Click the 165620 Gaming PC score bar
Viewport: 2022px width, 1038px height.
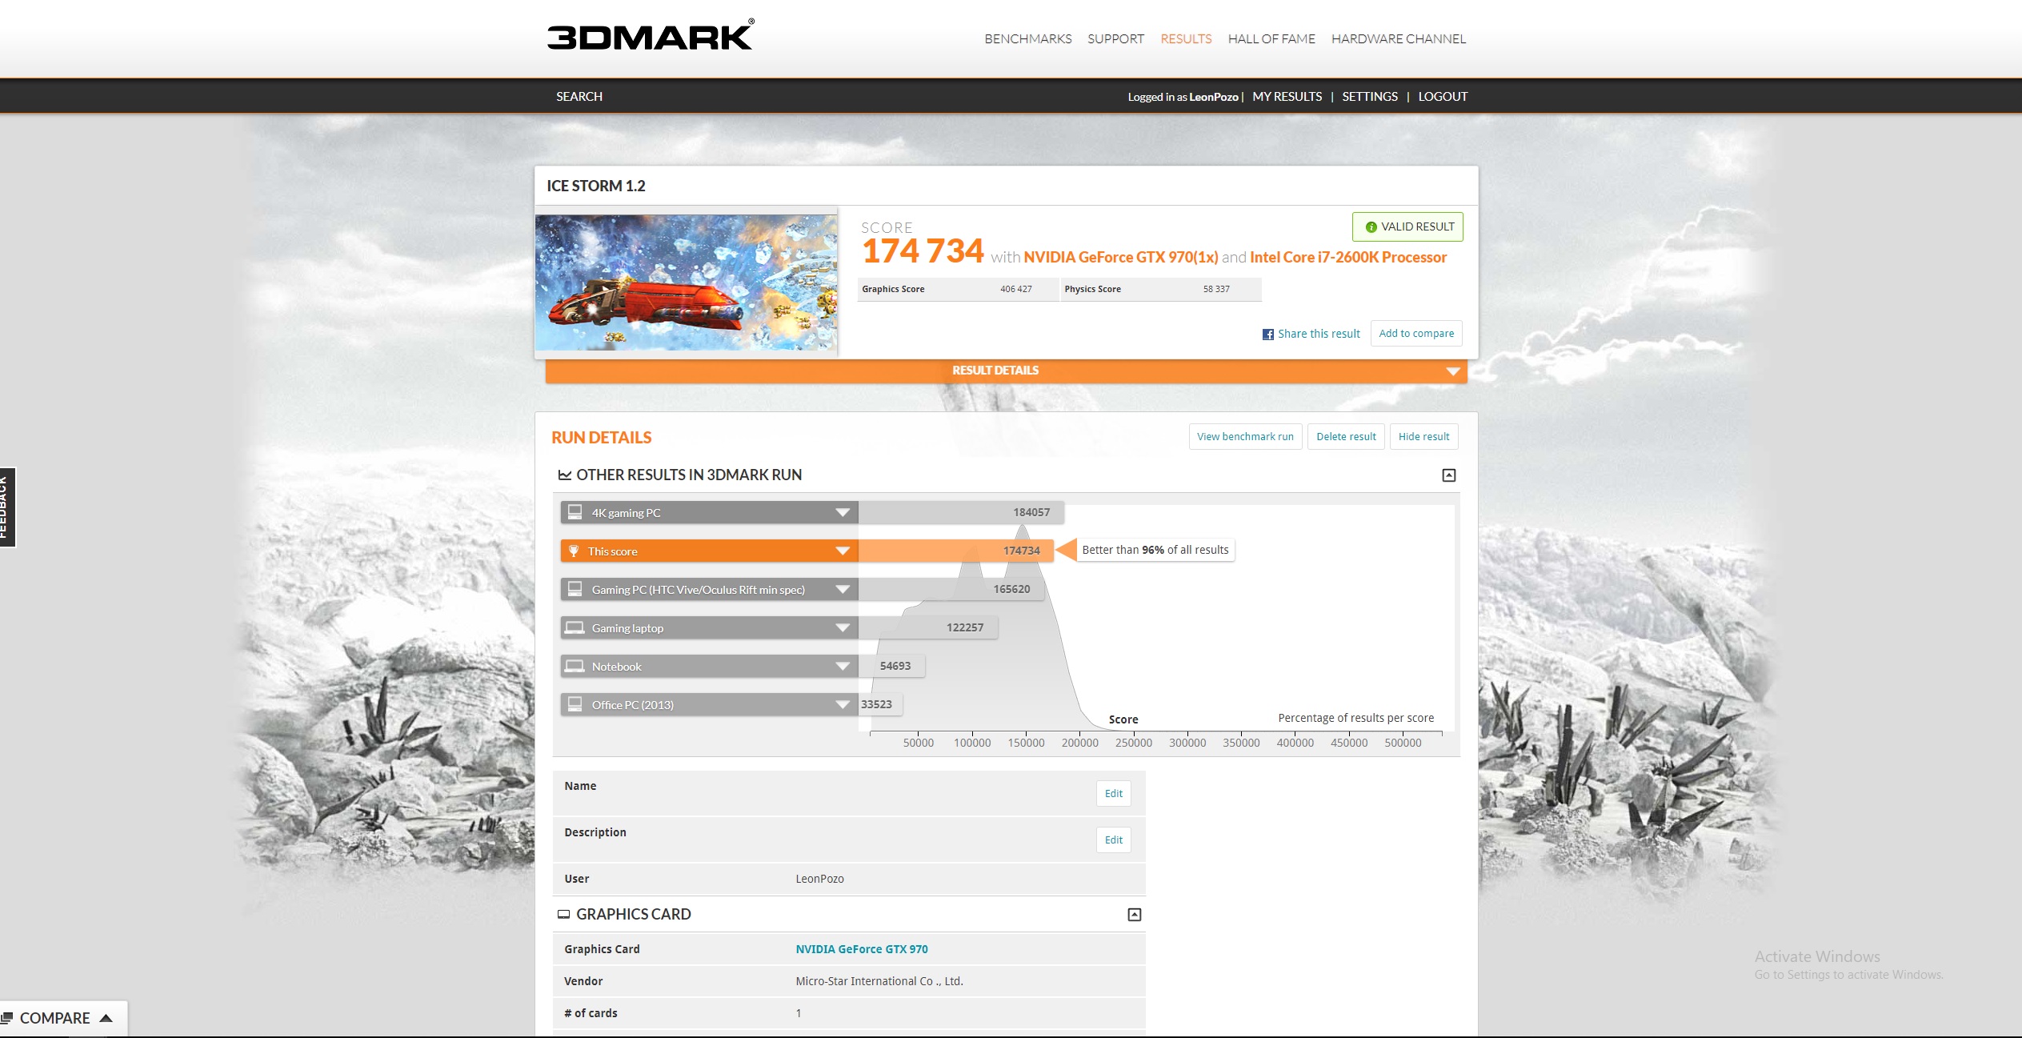coord(951,589)
